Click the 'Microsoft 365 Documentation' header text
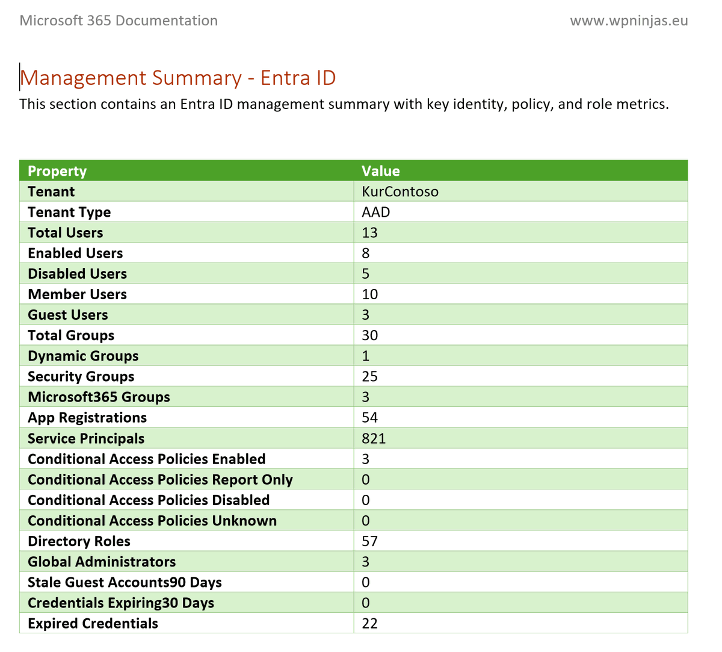The image size is (722, 652). pos(119,20)
